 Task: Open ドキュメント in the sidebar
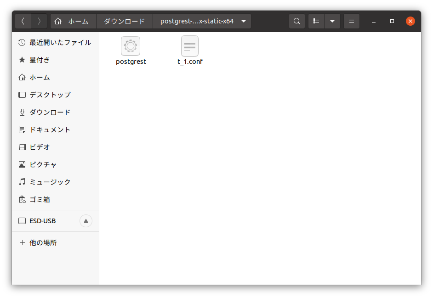(x=55, y=129)
